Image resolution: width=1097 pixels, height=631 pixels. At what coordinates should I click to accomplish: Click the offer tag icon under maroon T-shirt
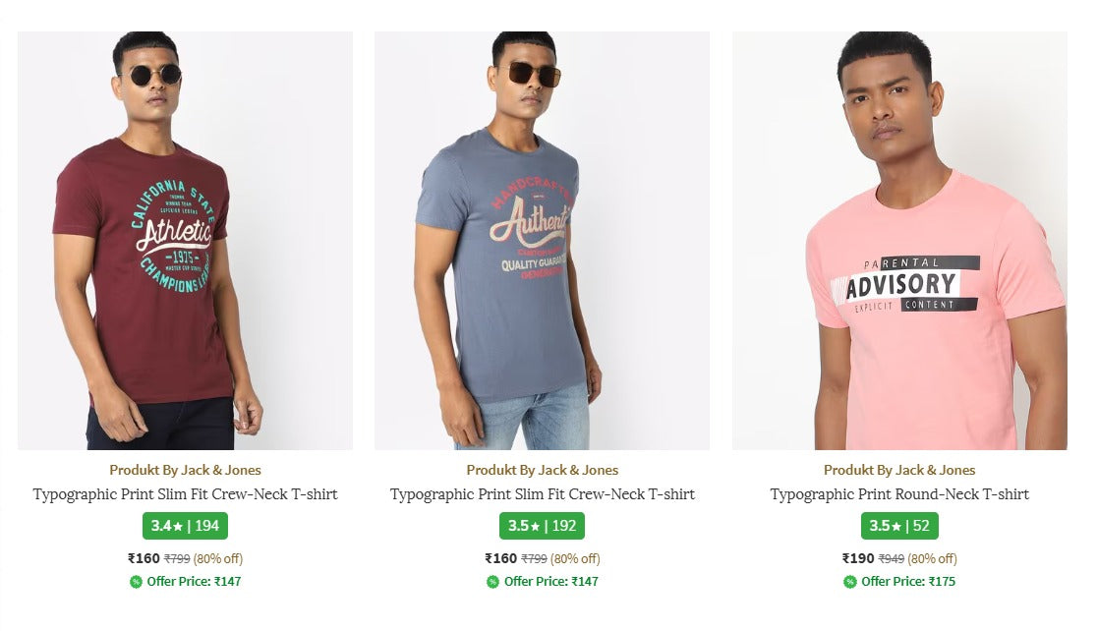136,582
